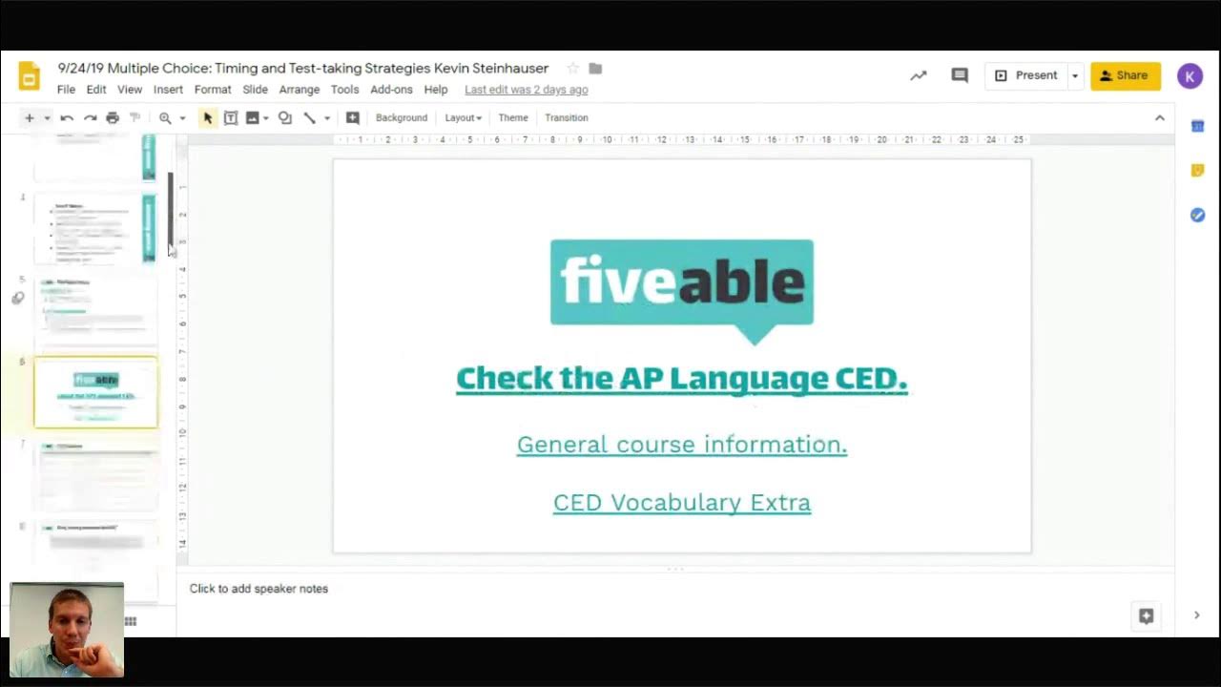Viewport: 1221px width, 687px height.
Task: Click the filmstrip vertical scrollbar
Action: click(x=171, y=210)
